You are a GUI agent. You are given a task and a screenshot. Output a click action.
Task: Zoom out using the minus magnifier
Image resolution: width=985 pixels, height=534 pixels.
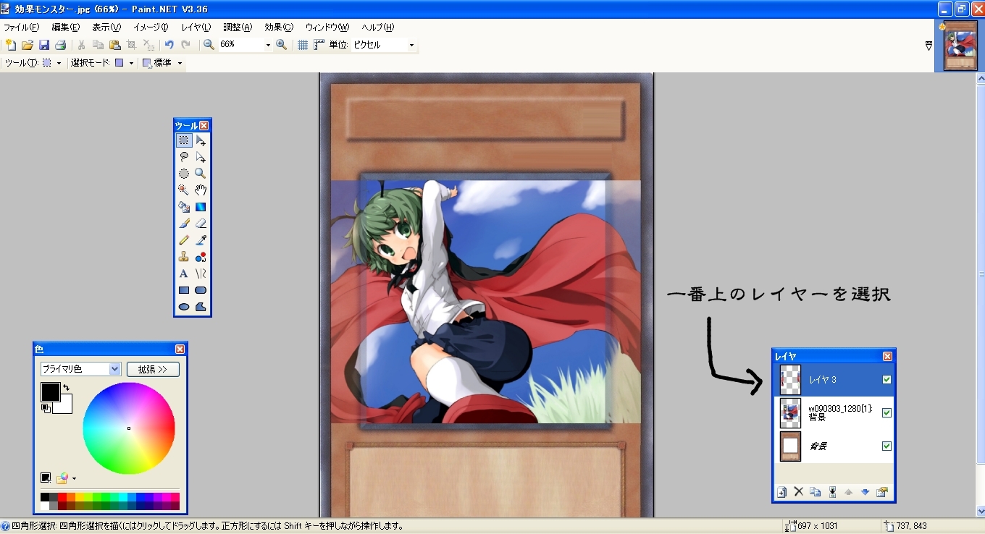coord(209,45)
